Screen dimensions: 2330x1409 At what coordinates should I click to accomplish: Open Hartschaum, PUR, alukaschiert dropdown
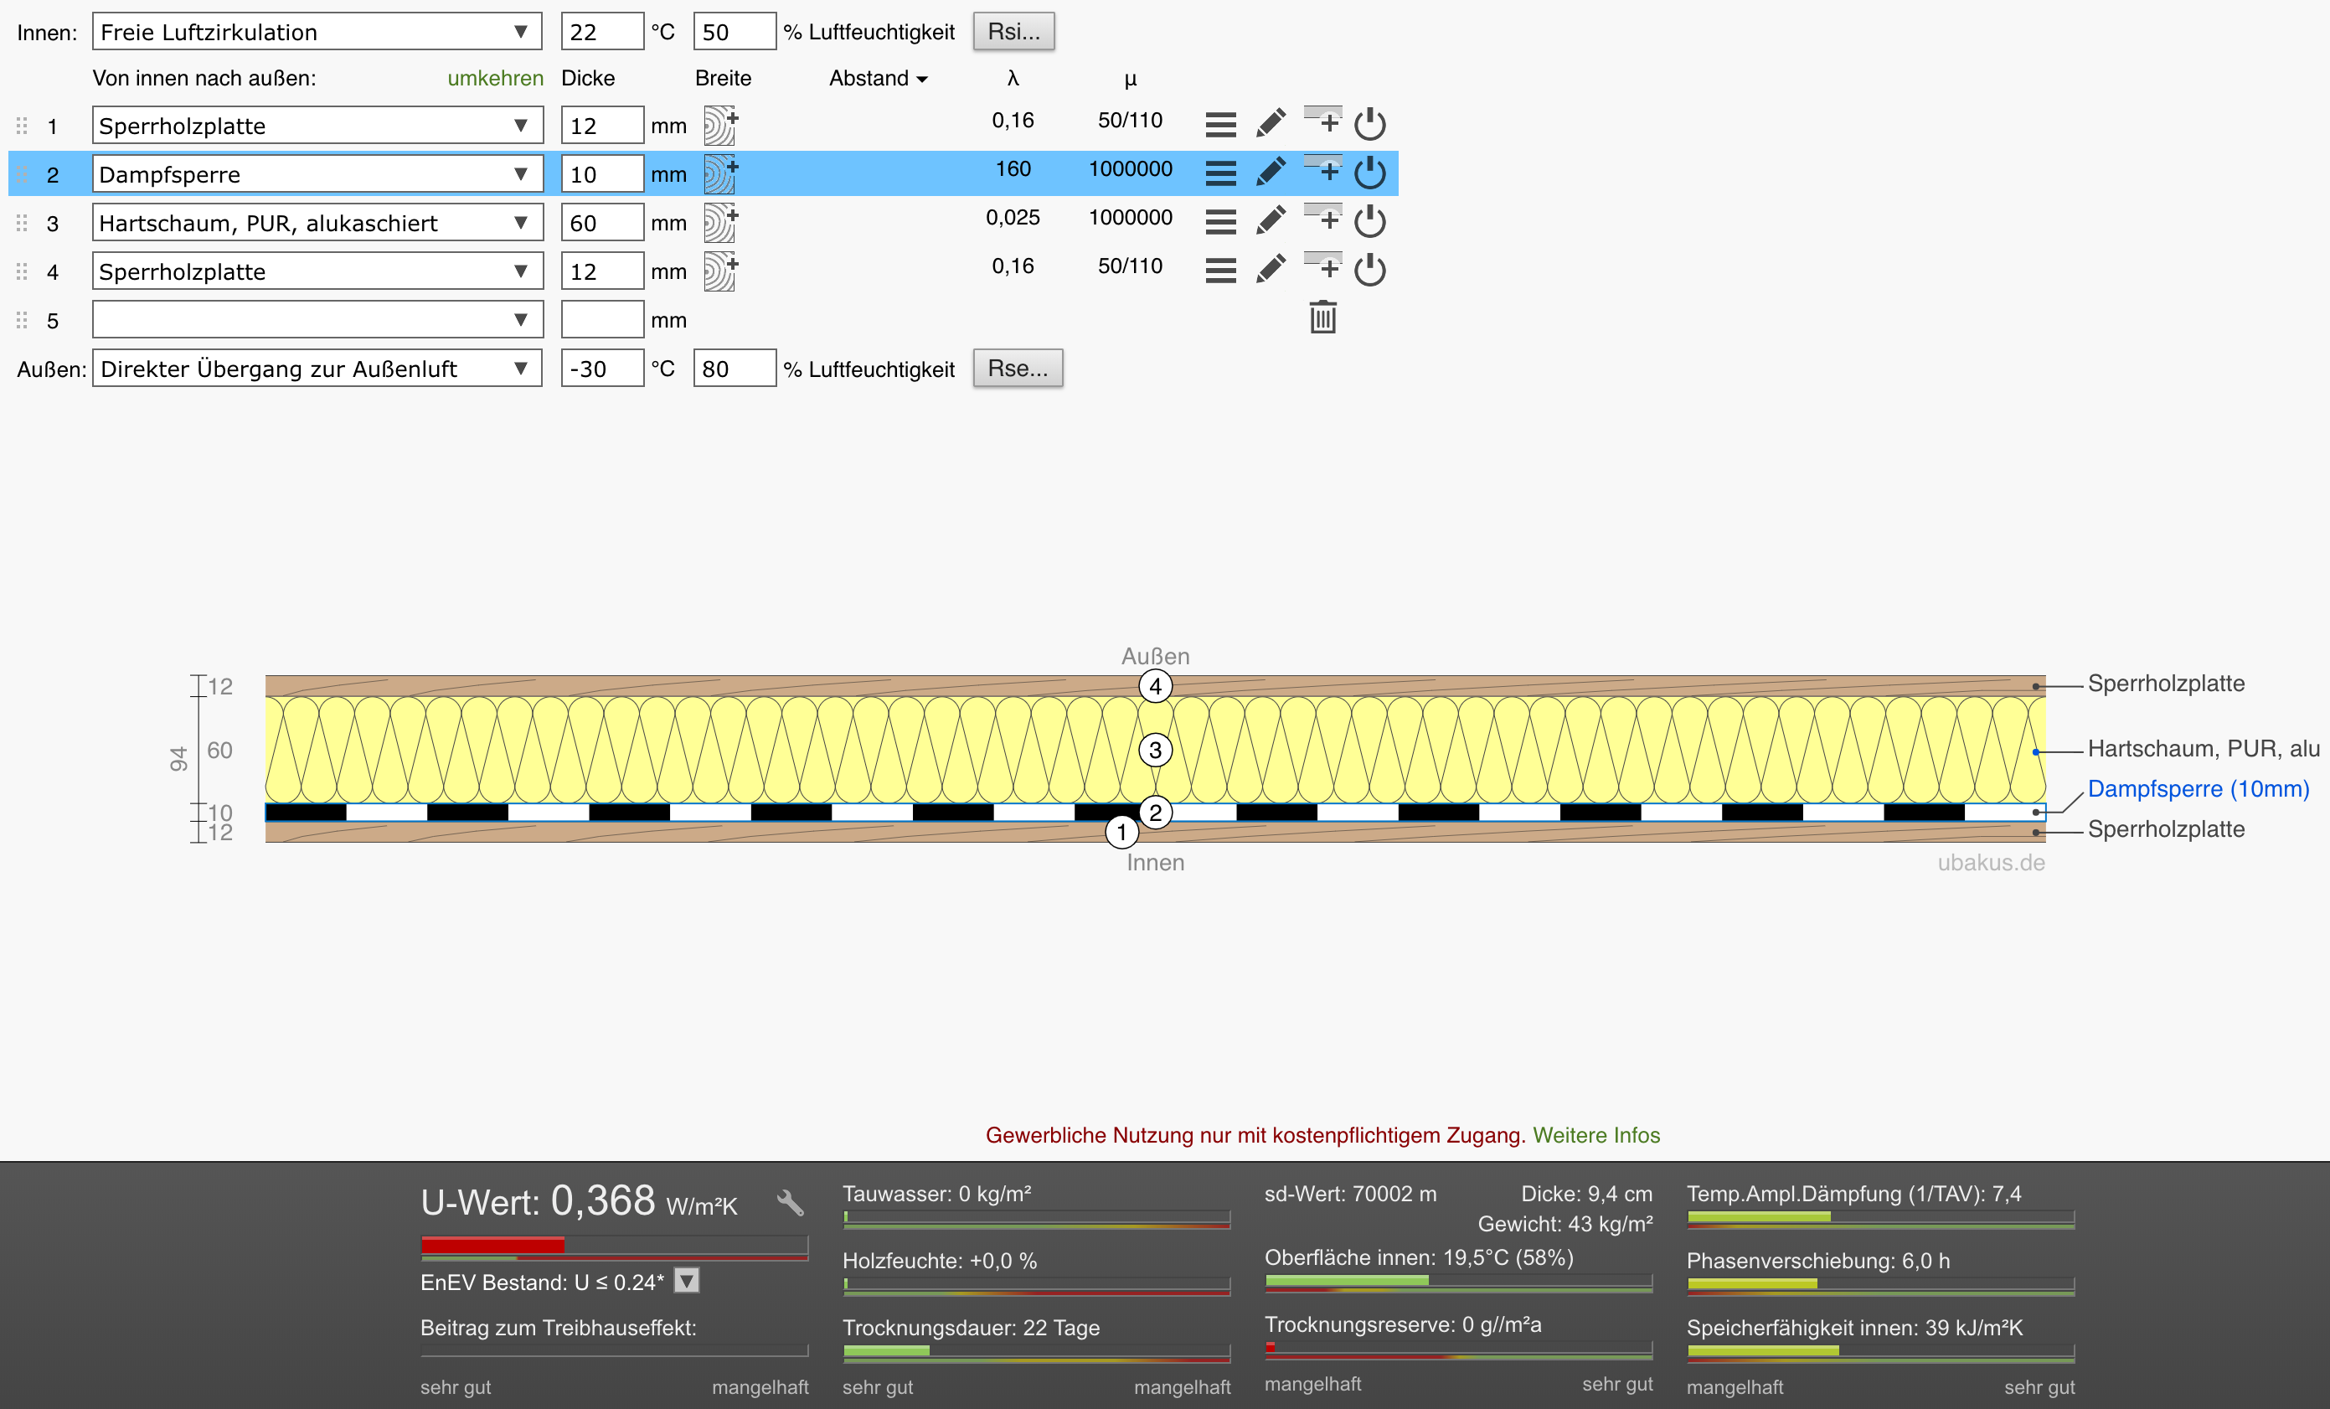(x=317, y=222)
